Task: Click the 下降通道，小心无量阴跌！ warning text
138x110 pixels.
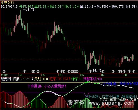Action: (47, 86)
